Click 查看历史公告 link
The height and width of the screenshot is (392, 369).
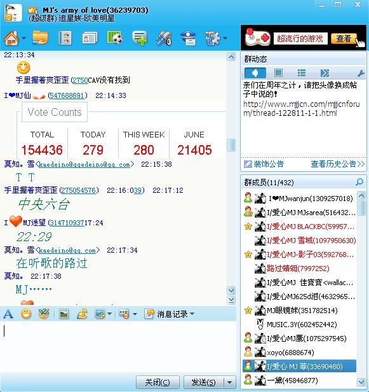[338, 164]
